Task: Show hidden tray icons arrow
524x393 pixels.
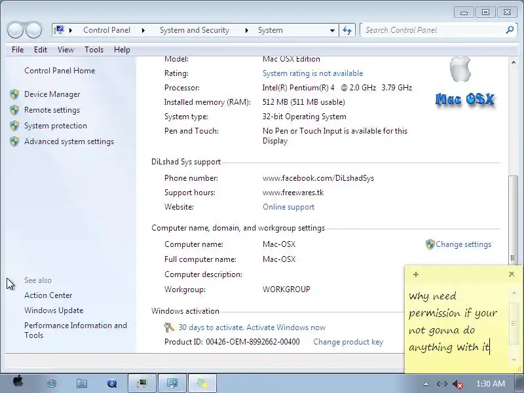Action: pos(426,384)
